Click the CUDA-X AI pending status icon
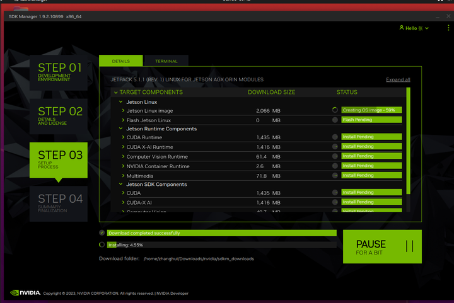 pos(335,202)
